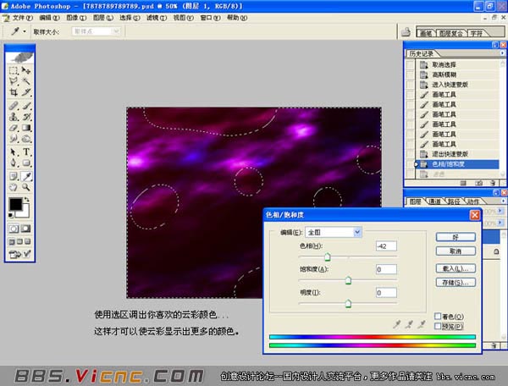Adjust the 饱和度 (Saturation) slider handle
508x386 pixels.
pos(348,280)
